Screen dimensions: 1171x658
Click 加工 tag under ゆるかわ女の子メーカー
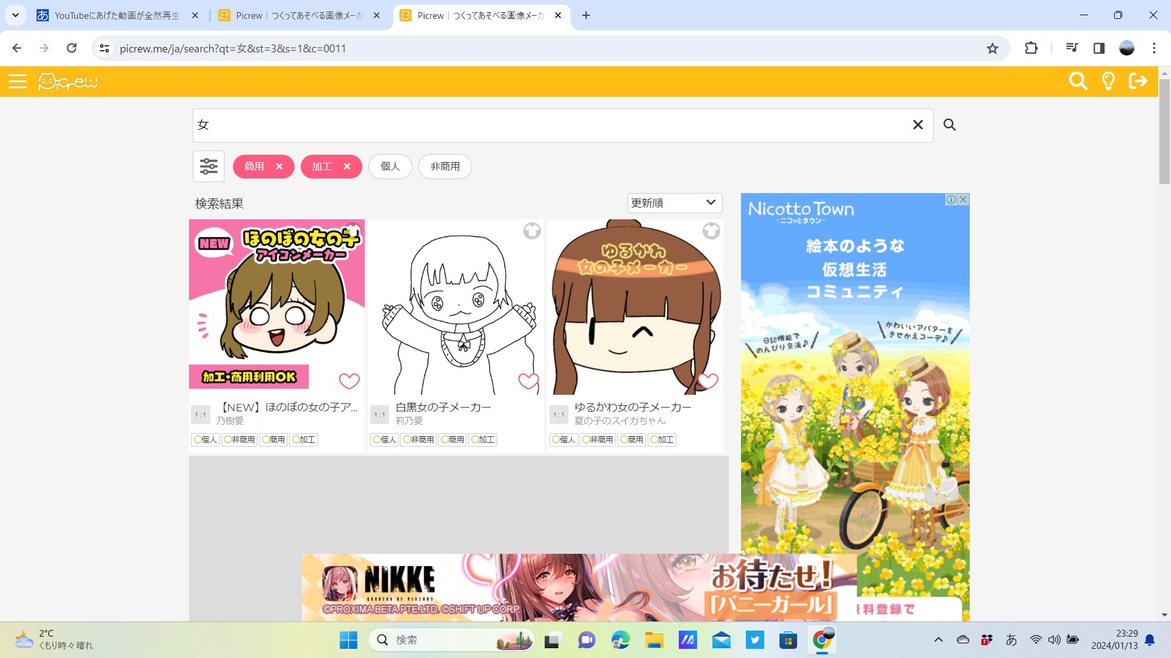click(x=662, y=439)
